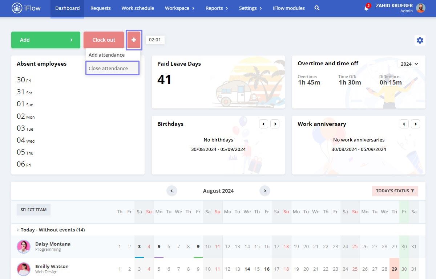Screen dimensions: 436x279
Task: Click the plus icon beside Clock out
Action: (134, 40)
